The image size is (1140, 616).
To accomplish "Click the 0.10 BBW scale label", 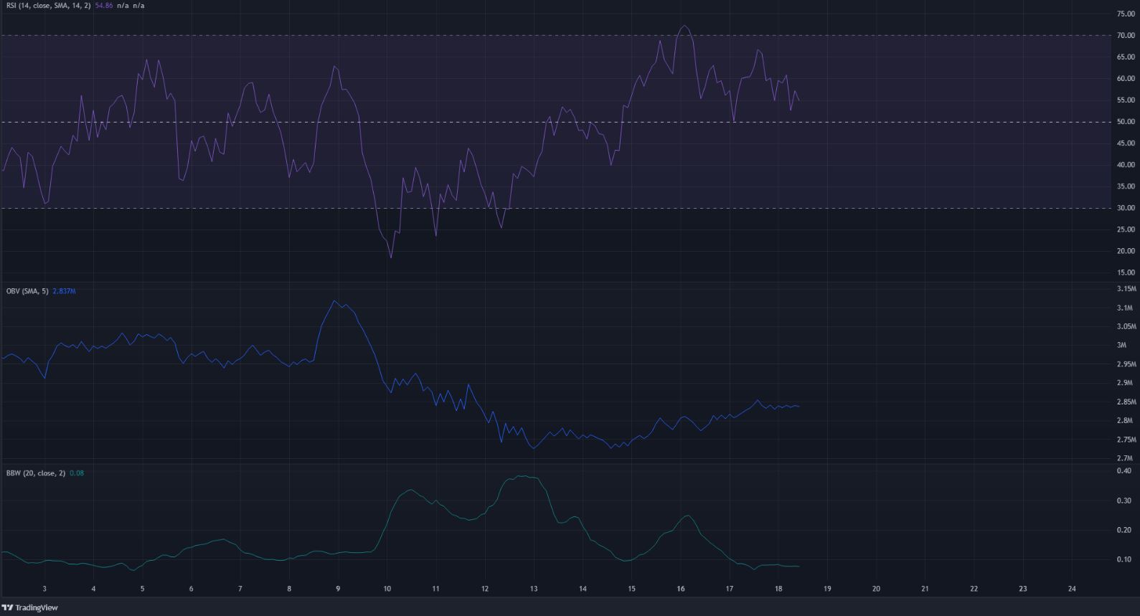I will (1123, 559).
